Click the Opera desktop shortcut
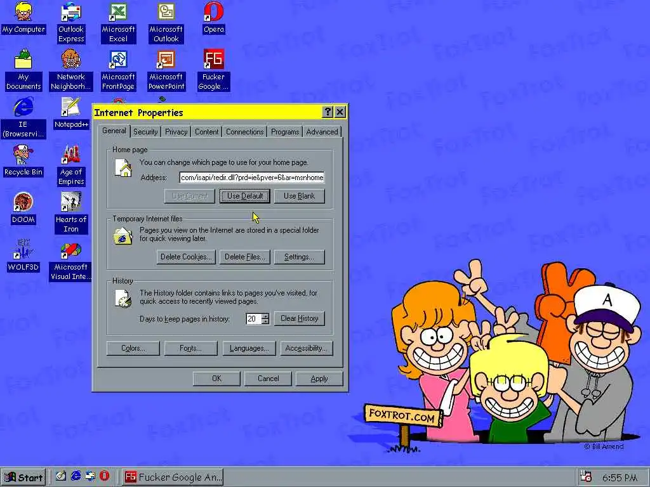The width and height of the screenshot is (650, 487). [x=213, y=18]
